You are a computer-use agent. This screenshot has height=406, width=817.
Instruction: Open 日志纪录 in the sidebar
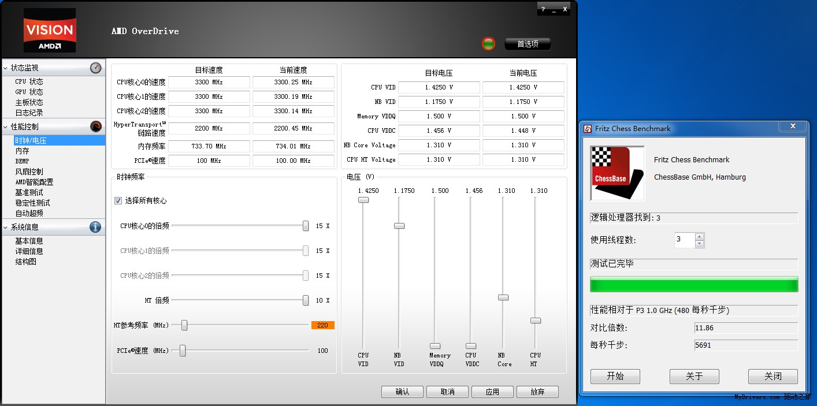[29, 113]
